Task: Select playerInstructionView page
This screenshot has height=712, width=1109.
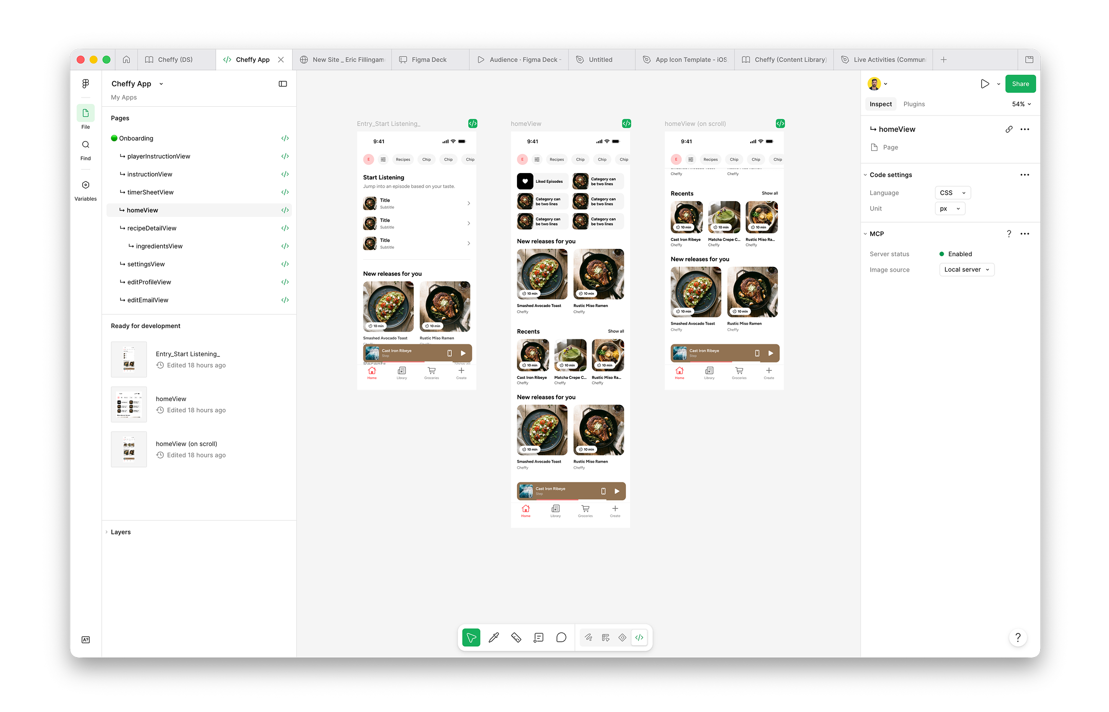Action: [199, 156]
